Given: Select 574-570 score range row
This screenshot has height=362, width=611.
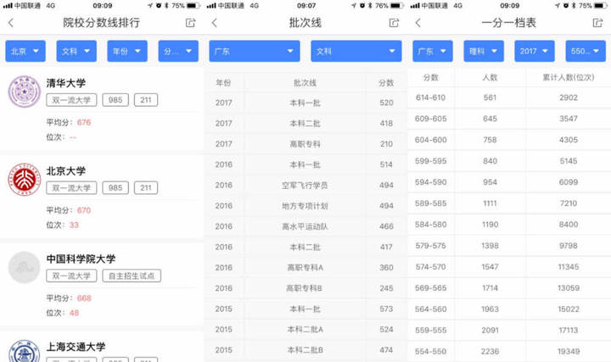Looking at the screenshot, I should click(509, 267).
